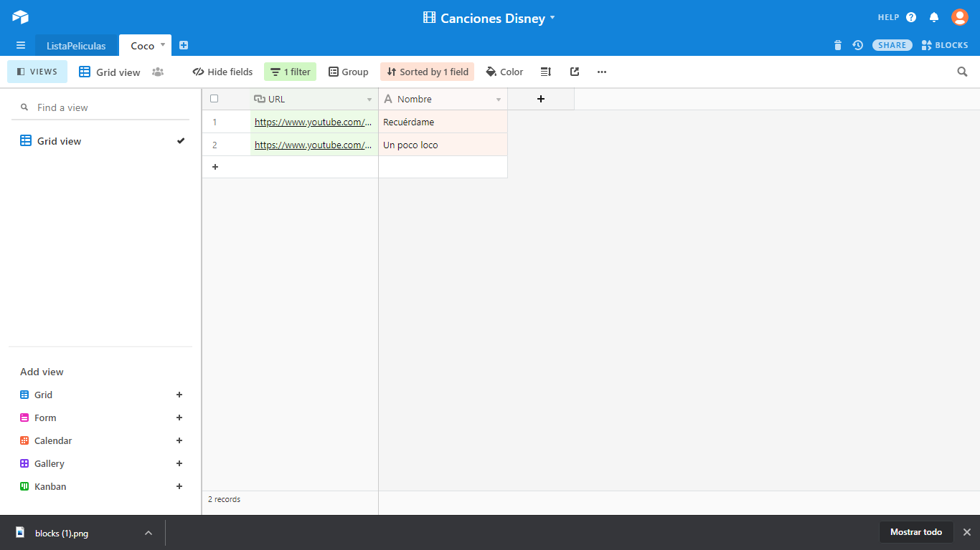Open the revision history clock icon
This screenshot has width=980, height=550.
(857, 45)
